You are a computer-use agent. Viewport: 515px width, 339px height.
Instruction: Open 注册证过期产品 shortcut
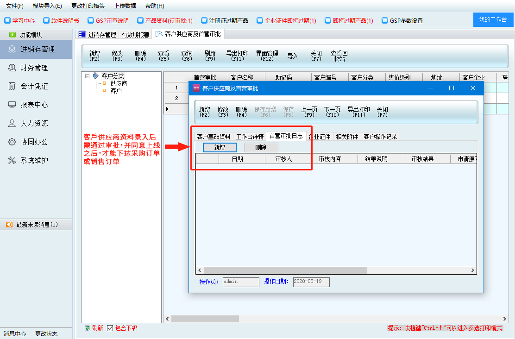[225, 21]
